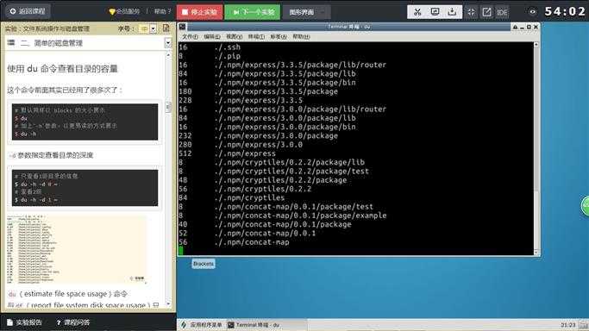Click the Terminal window icon in title bar

tap(182, 27)
